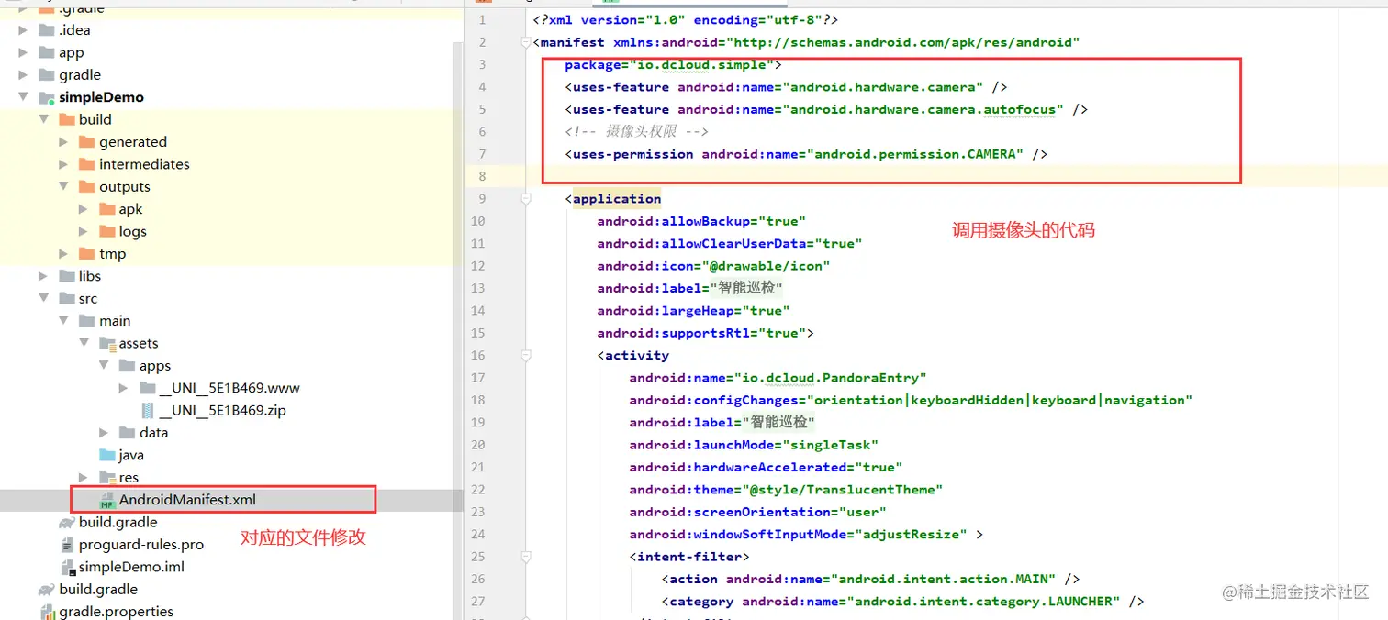The height and width of the screenshot is (620, 1388).
Task: Click the simpleDemo module folder icon
Action: 47,97
